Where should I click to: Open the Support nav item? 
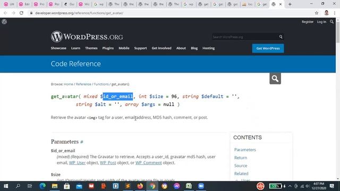(x=140, y=48)
